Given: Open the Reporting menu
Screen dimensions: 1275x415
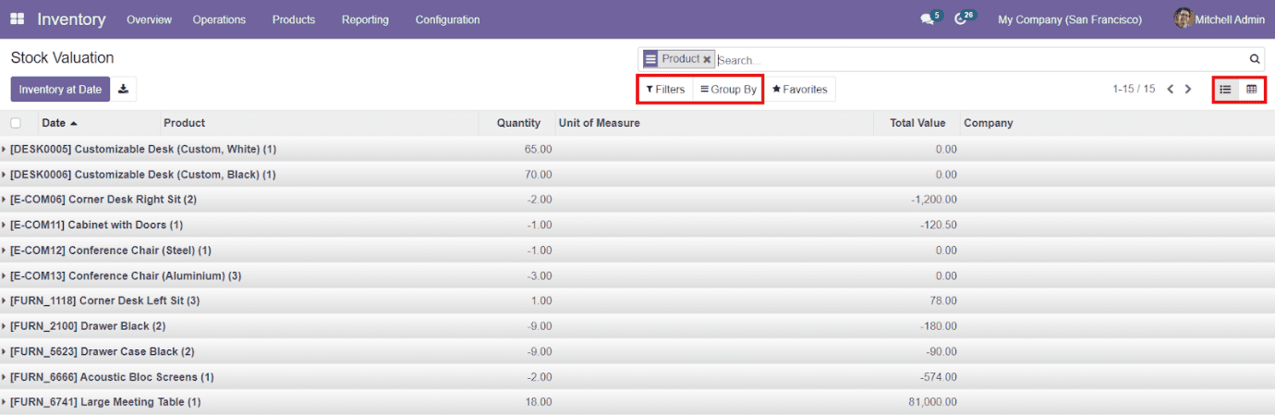Looking at the screenshot, I should (365, 19).
